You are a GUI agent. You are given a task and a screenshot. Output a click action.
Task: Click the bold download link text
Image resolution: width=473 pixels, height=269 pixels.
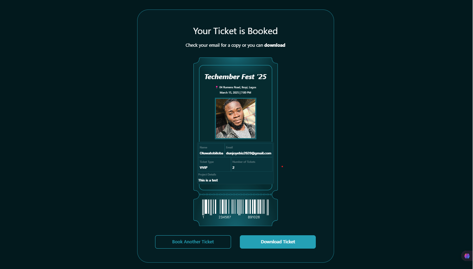coord(275,45)
